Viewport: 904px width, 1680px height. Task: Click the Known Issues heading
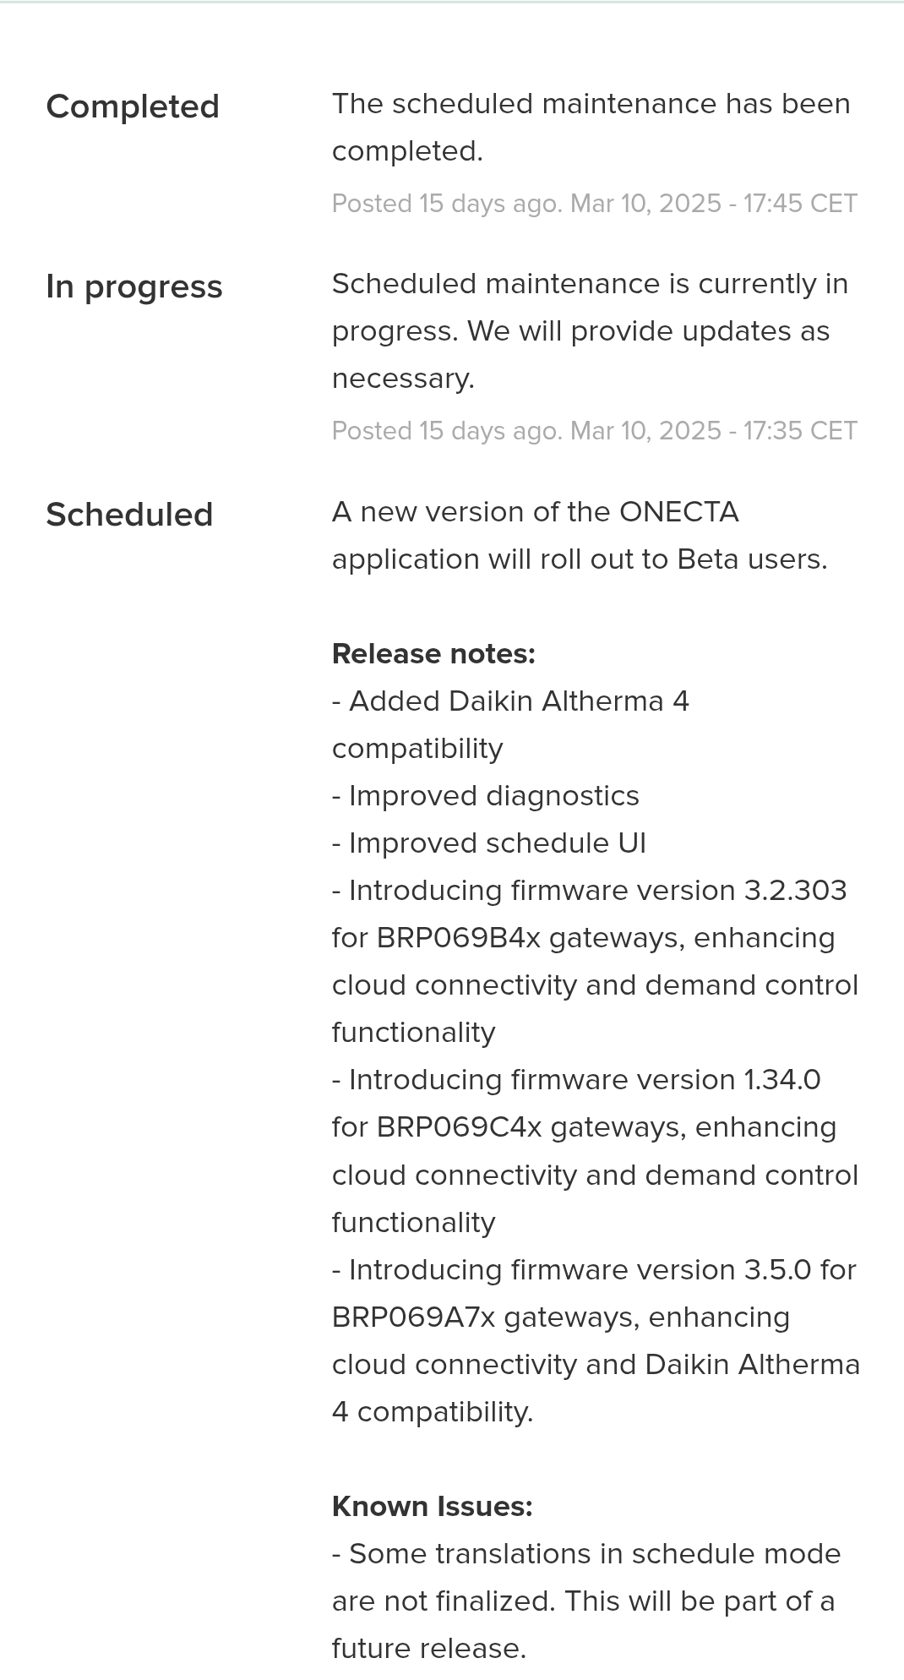[433, 1506]
